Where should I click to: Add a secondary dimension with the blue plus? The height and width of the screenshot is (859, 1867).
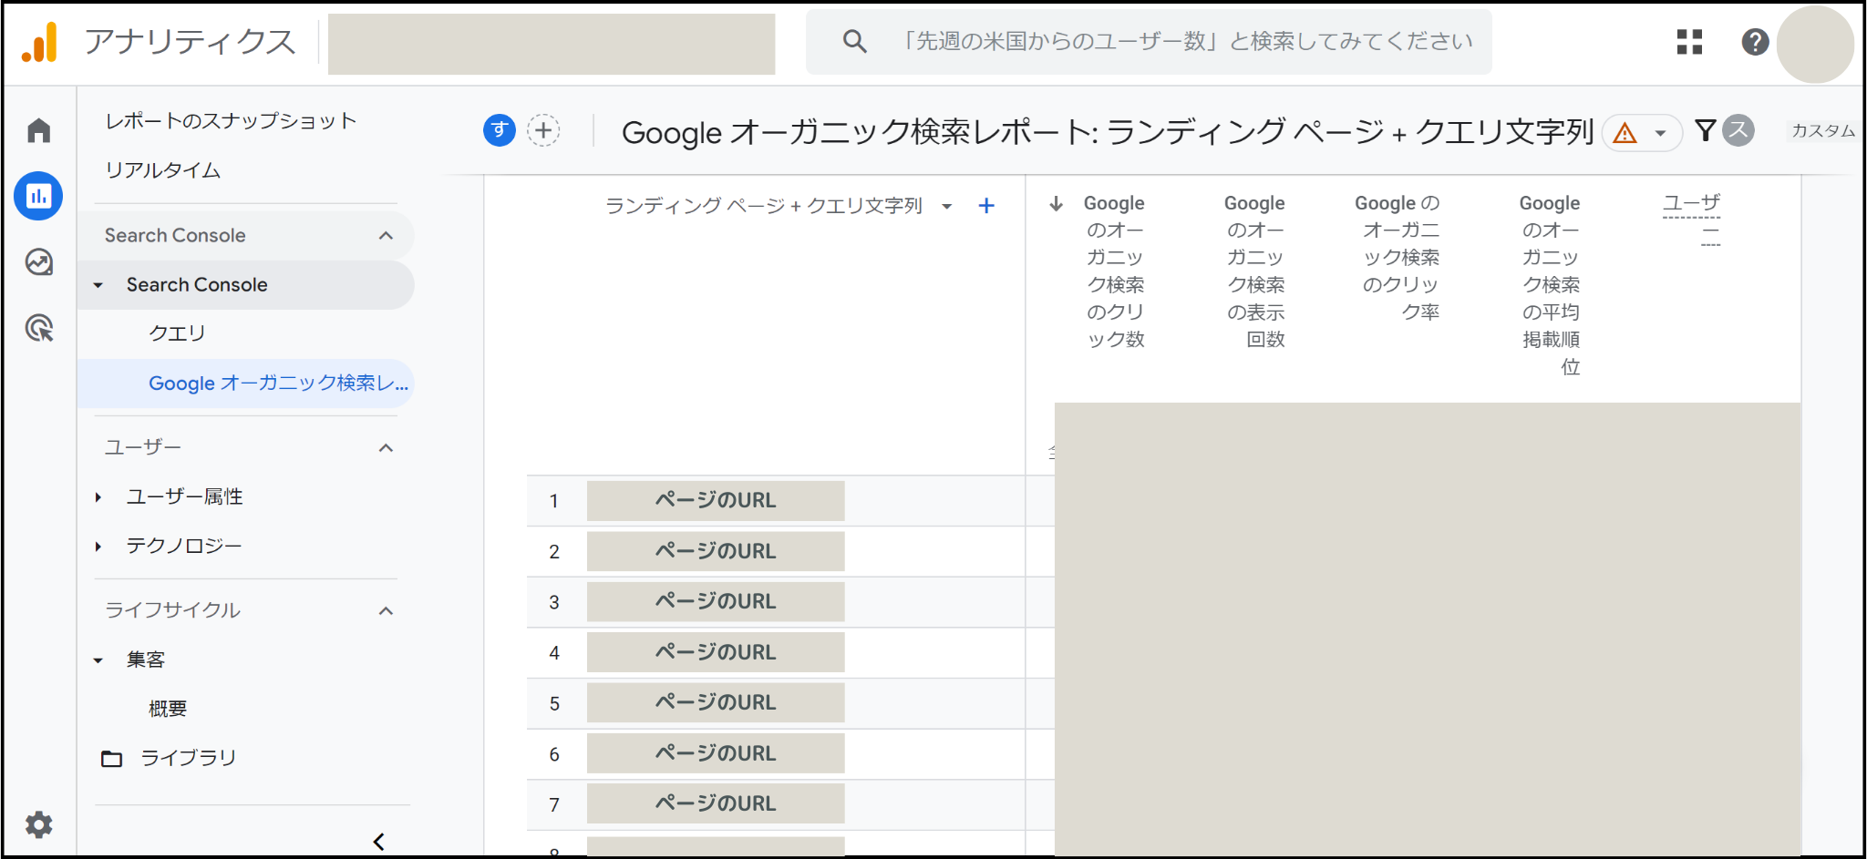click(x=986, y=206)
